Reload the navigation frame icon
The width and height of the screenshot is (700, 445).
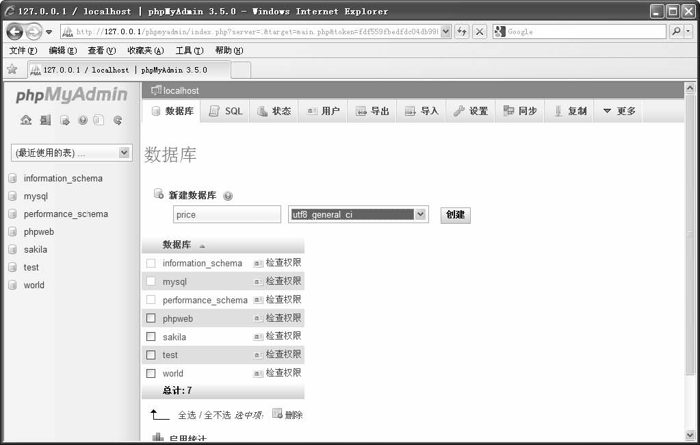pos(118,120)
